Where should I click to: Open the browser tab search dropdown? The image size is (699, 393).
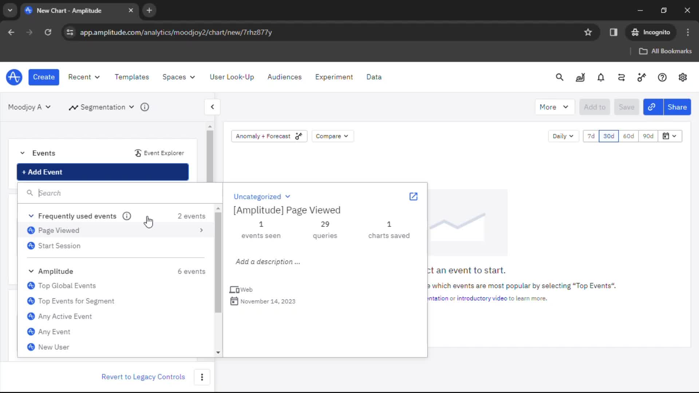coord(10,11)
